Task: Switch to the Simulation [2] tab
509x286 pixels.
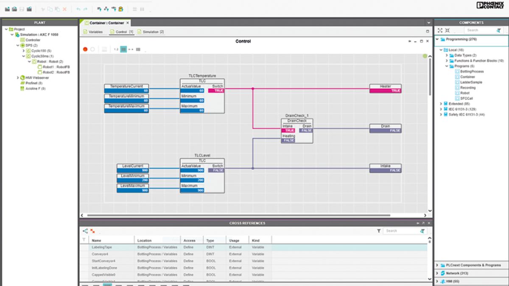Action: pos(151,32)
